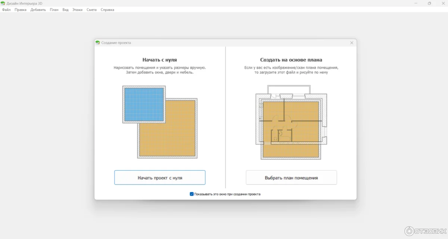Open the Вид menu
The image size is (448, 239).
point(65,10)
